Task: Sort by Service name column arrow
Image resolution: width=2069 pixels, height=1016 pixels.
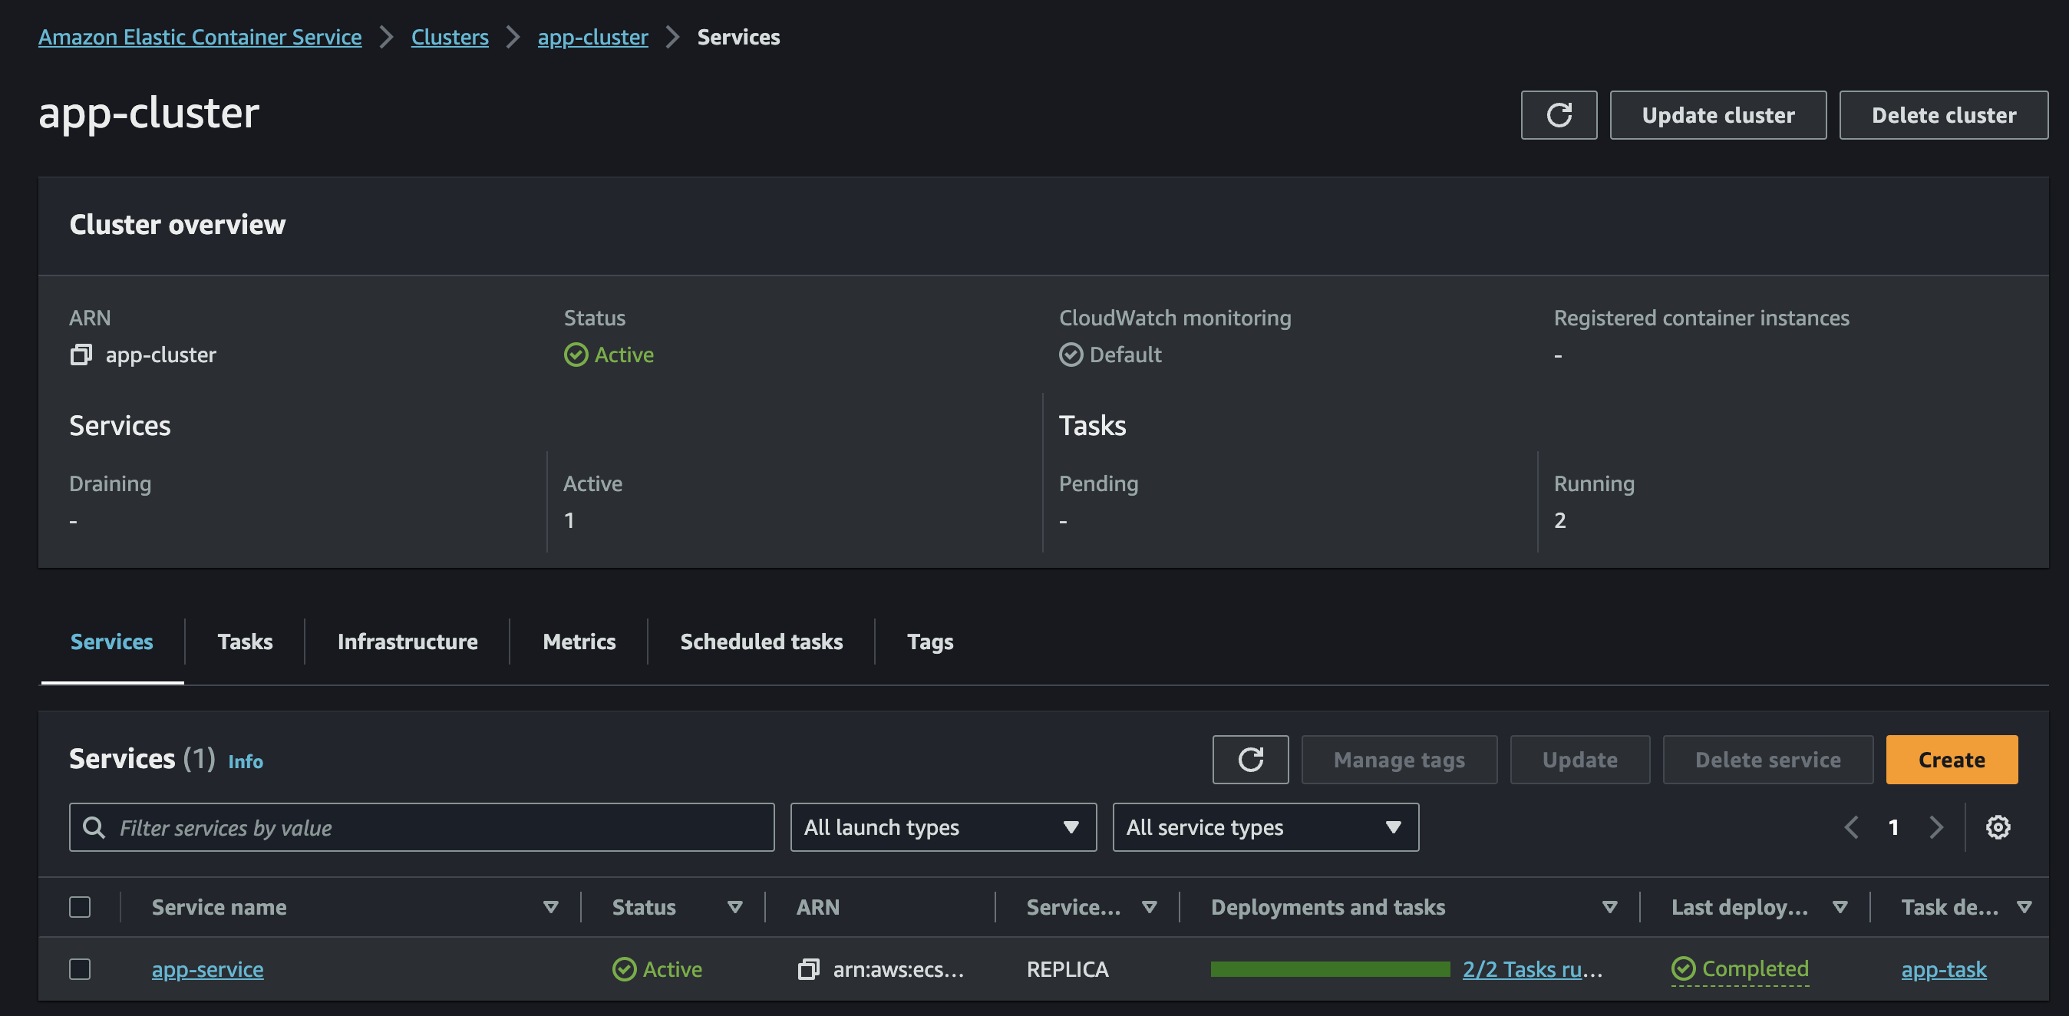Action: click(550, 907)
